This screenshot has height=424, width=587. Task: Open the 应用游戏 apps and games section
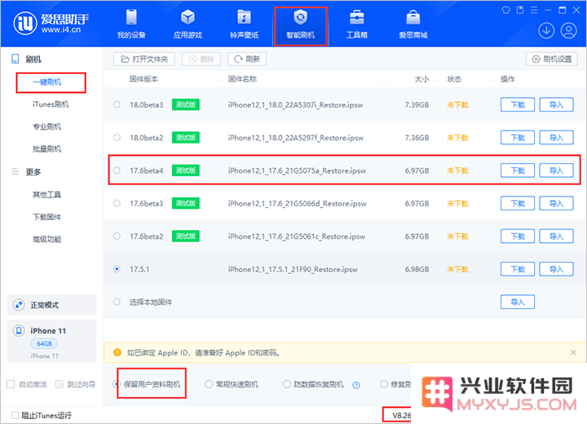coord(188,24)
